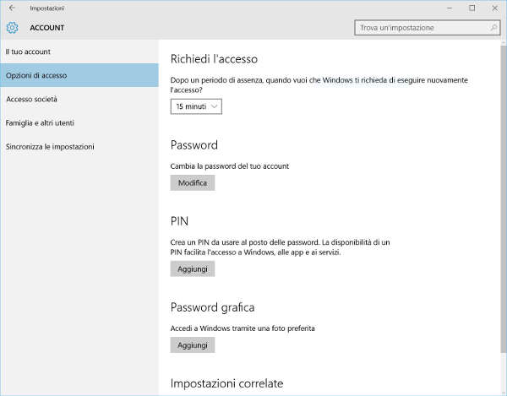Go to 'Accesso società' page
The width and height of the screenshot is (507, 396).
pyautogui.click(x=31, y=100)
